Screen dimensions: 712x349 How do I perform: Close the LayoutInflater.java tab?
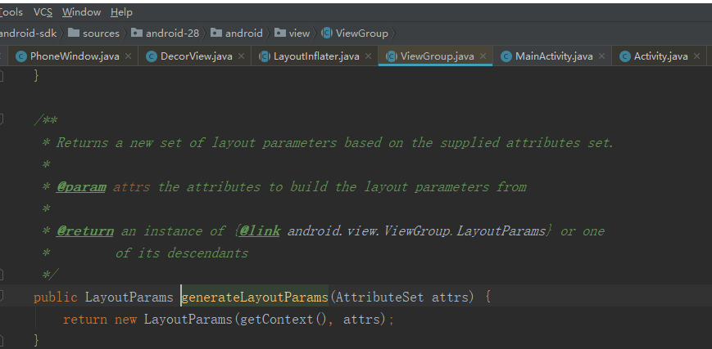coord(368,56)
